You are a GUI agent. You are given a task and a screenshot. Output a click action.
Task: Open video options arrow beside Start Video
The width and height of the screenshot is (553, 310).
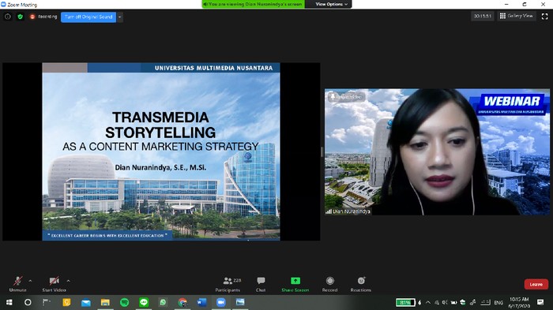(68, 281)
